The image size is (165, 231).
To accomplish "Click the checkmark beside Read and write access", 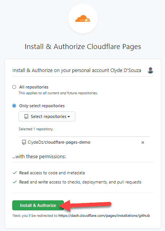I will pyautogui.click(x=15, y=182).
